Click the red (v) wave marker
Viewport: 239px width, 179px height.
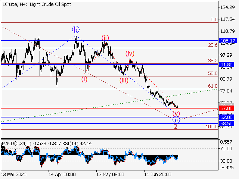pos(176,113)
